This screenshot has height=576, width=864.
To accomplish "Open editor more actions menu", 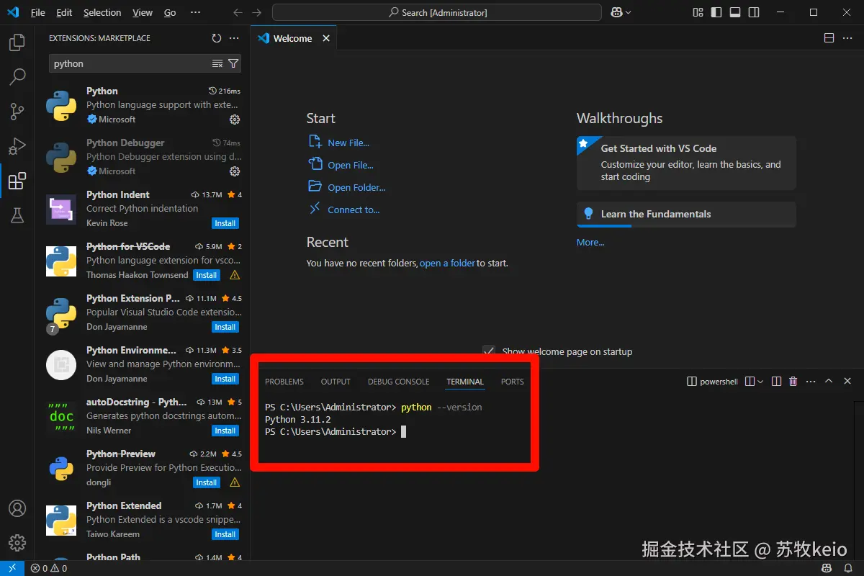I will pos(847,38).
